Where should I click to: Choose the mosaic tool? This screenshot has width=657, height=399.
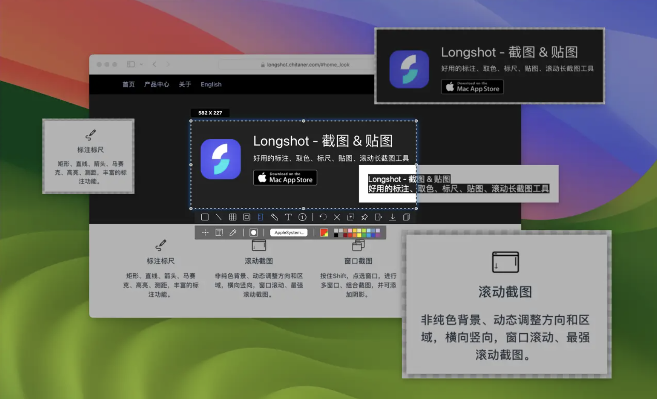[x=233, y=217]
